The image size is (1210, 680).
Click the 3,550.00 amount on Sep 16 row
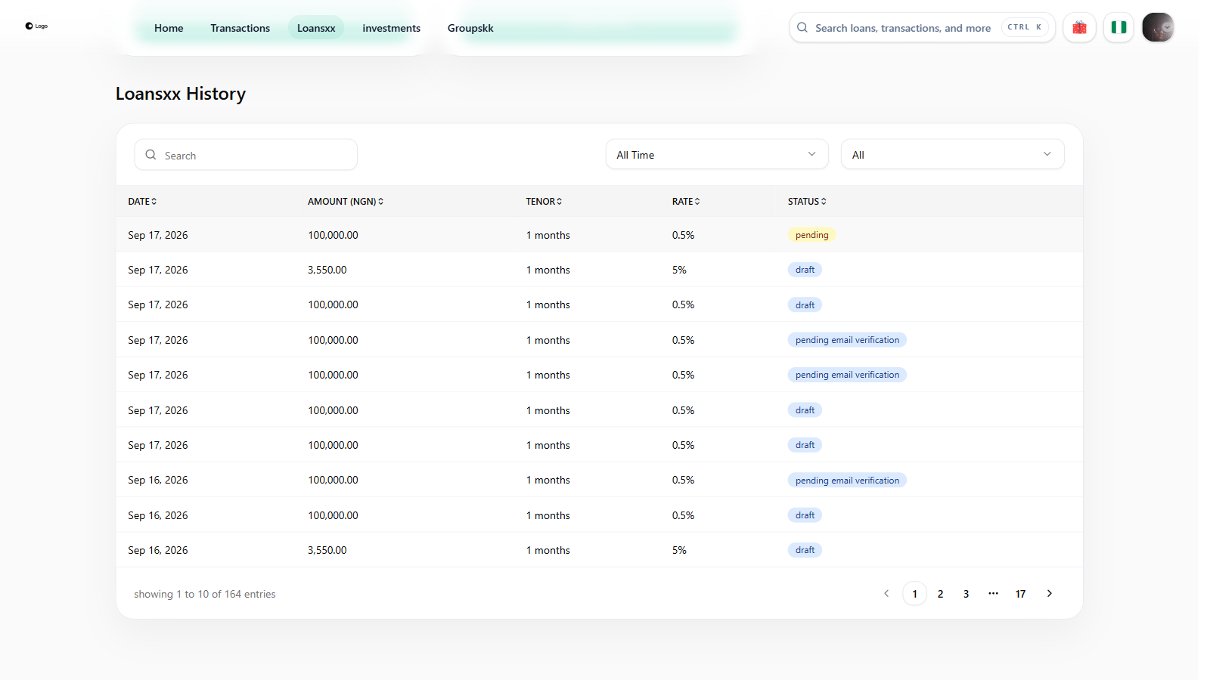[x=327, y=550]
